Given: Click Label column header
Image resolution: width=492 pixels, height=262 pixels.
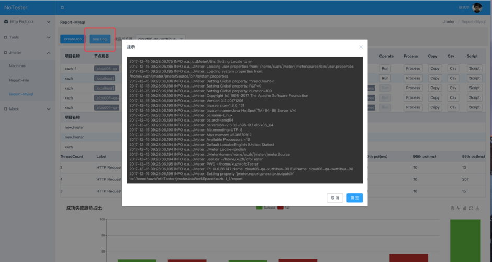Looking at the screenshot, I should click(102, 156).
